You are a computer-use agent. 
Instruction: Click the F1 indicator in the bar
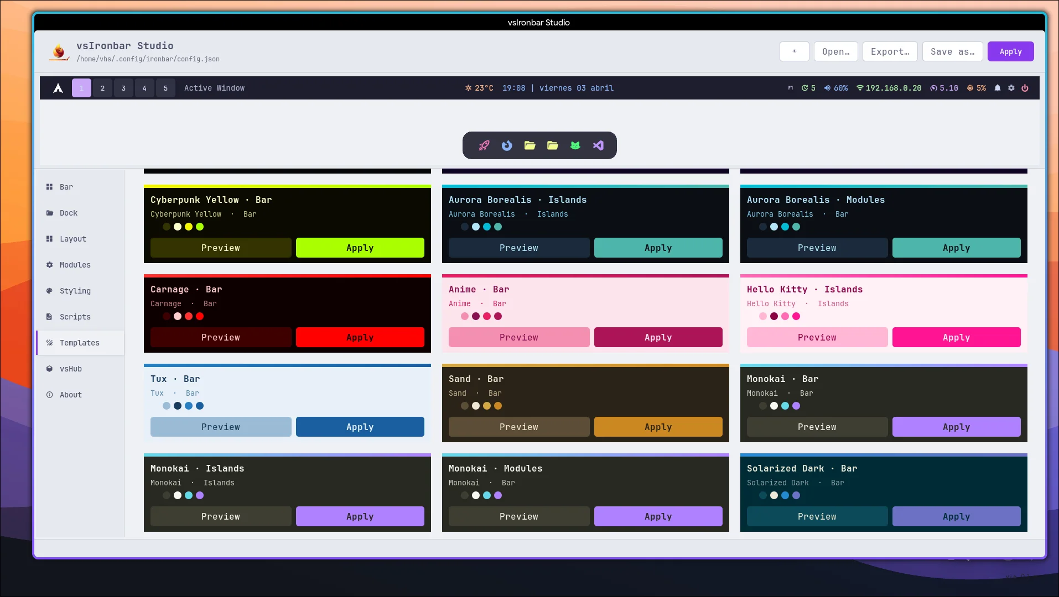791,88
